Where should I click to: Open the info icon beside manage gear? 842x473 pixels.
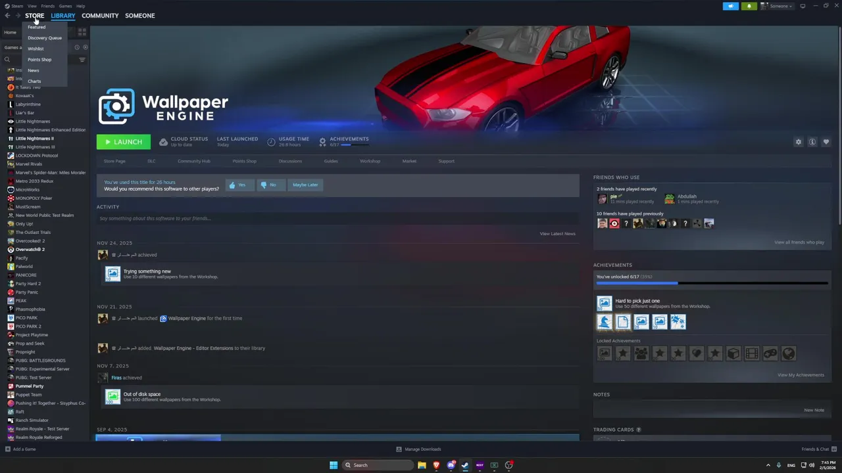pyautogui.click(x=812, y=142)
